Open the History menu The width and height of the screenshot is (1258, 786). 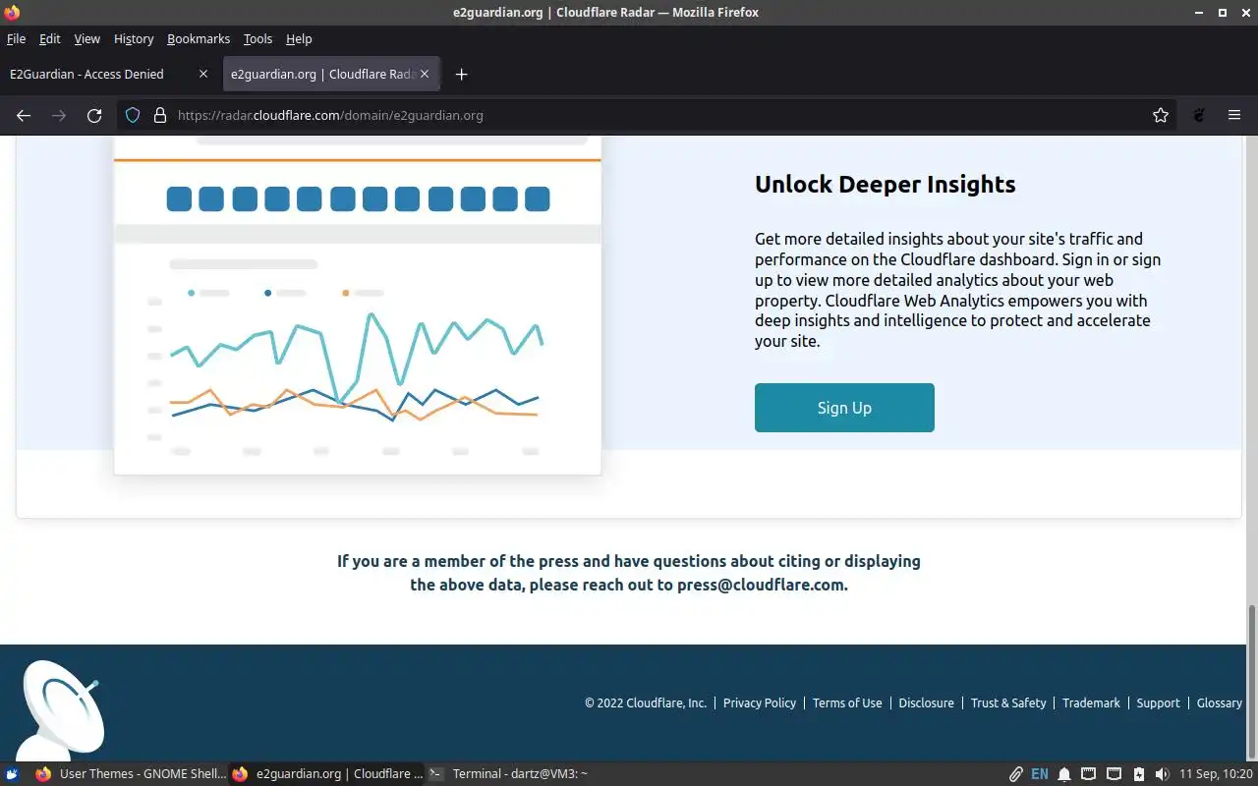(134, 39)
